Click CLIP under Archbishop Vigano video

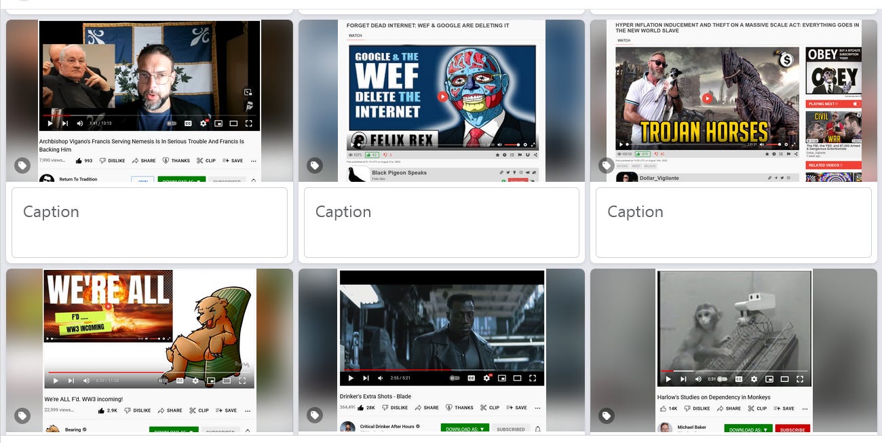click(x=206, y=161)
